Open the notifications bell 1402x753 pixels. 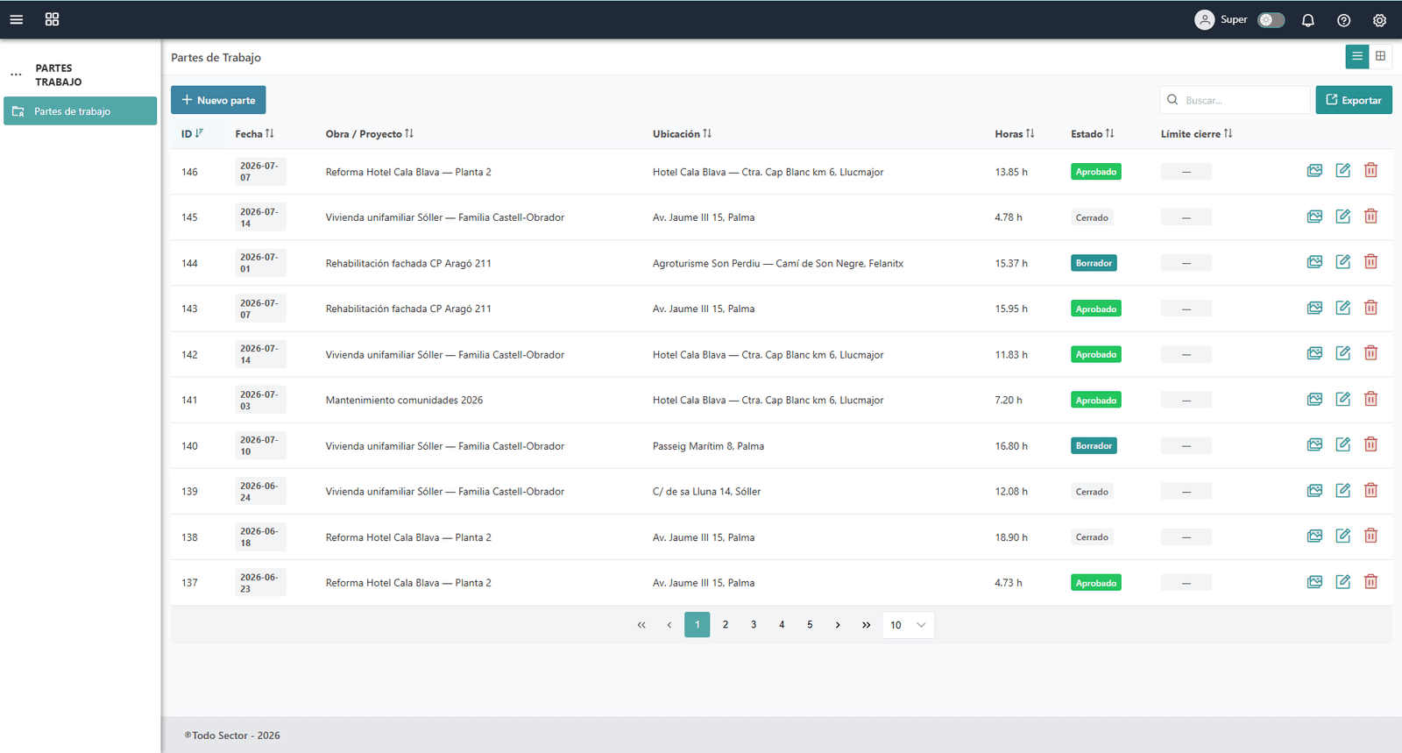[x=1307, y=20]
